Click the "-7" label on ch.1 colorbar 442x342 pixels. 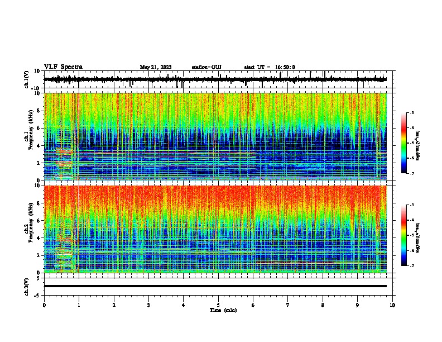pyautogui.click(x=412, y=173)
